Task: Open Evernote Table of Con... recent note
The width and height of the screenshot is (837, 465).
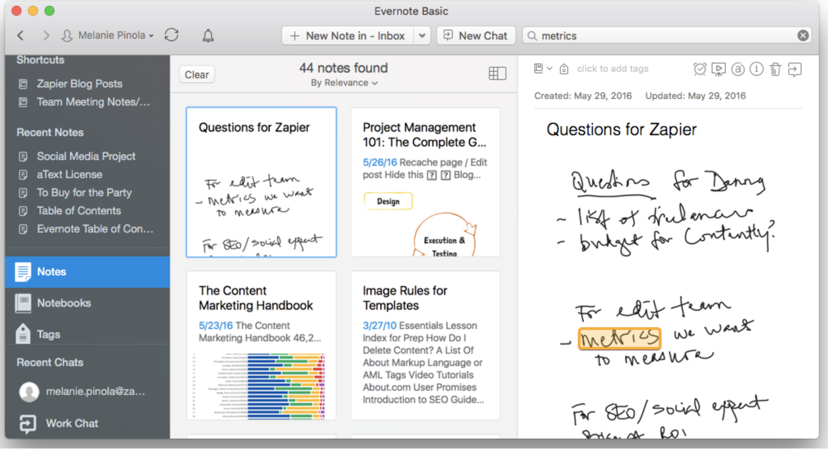Action: click(x=95, y=229)
